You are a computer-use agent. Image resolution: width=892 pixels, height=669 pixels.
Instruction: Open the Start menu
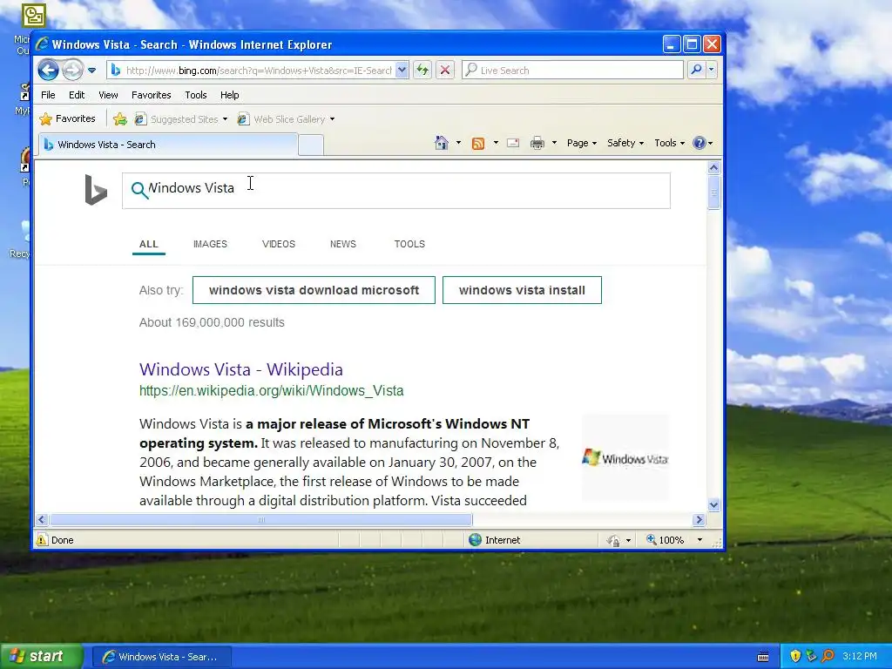tap(42, 657)
